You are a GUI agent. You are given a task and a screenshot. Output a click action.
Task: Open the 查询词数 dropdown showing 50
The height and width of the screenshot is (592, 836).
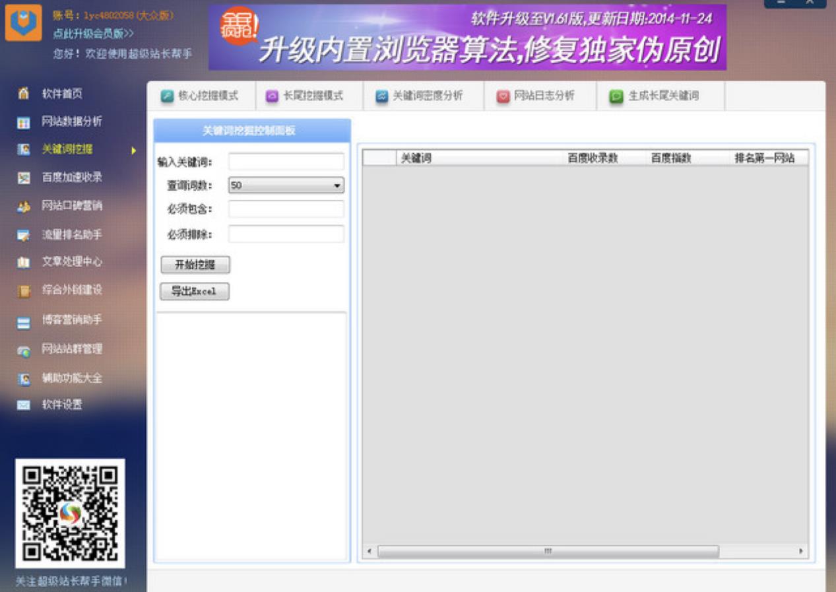pyautogui.click(x=286, y=186)
